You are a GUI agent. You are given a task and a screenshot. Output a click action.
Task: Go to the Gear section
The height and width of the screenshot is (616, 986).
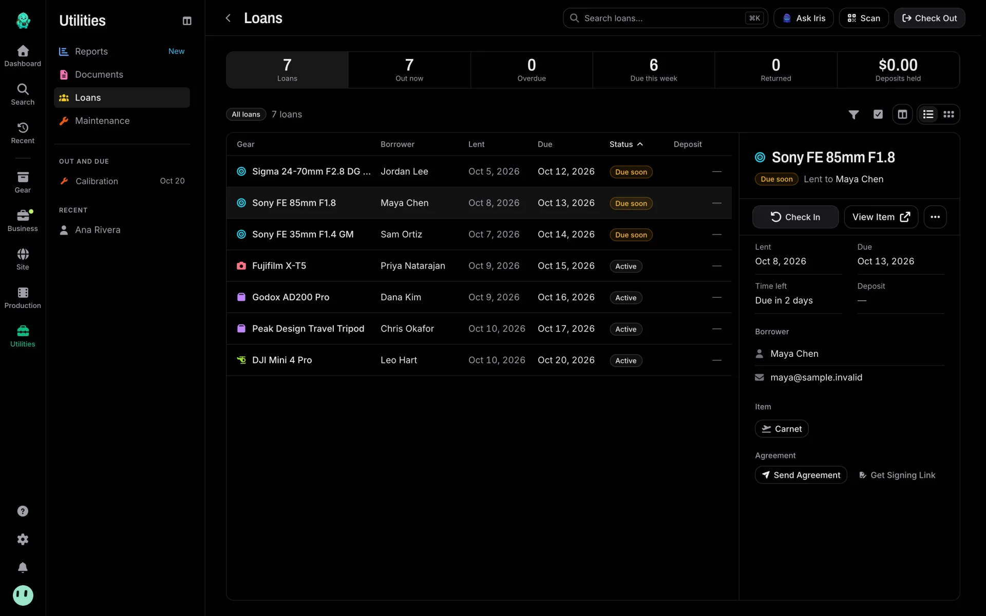23,182
